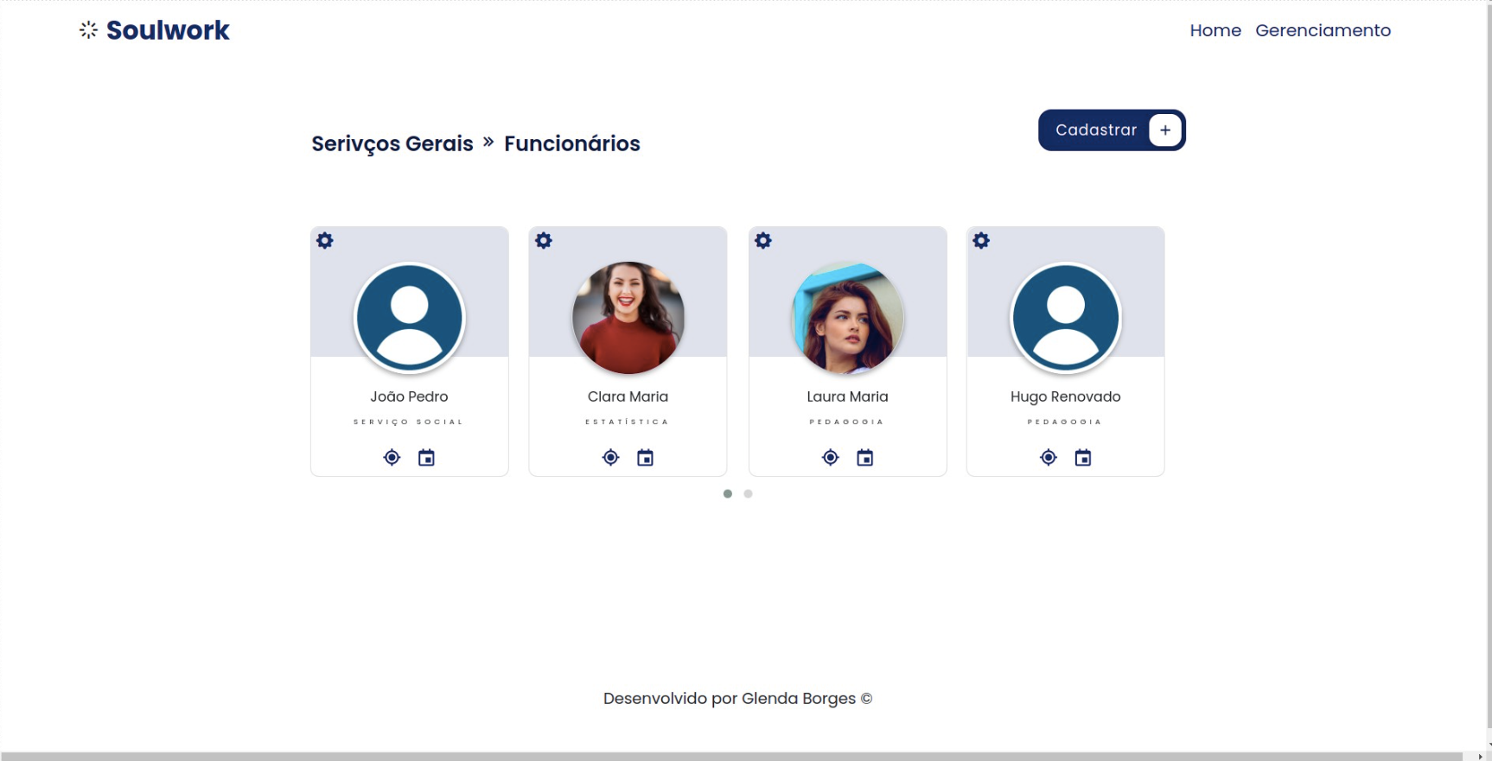Click Hugo Renovado's default avatar
The height and width of the screenshot is (761, 1492).
coord(1066,318)
